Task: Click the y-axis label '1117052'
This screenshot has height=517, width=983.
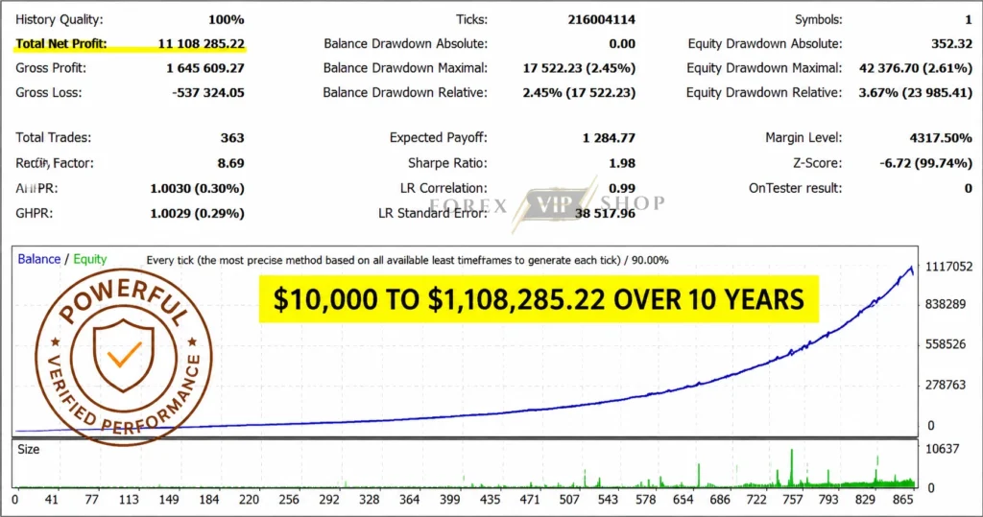Action: (x=949, y=267)
